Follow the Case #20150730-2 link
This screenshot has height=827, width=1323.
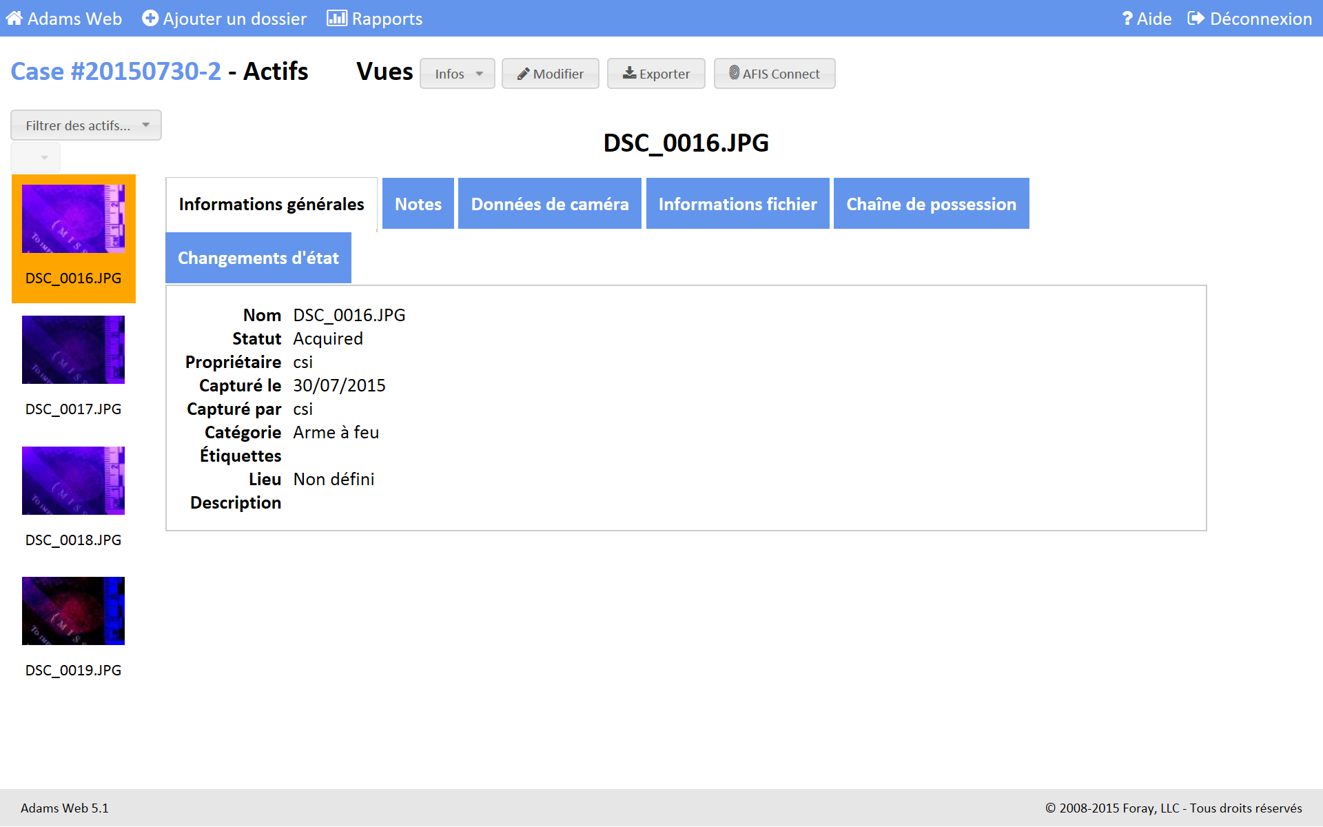116,72
